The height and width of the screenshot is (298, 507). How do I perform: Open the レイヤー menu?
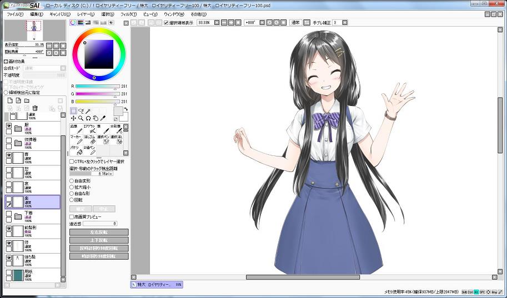86,14
